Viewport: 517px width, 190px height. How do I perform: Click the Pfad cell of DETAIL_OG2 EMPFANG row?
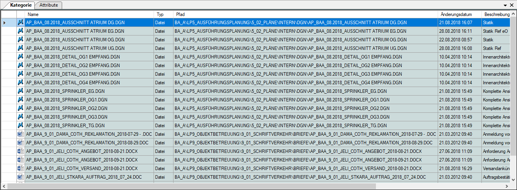(x=305, y=66)
